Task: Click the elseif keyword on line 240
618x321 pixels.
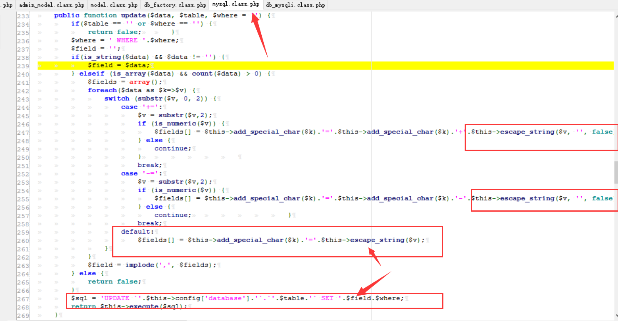Action: click(x=90, y=74)
